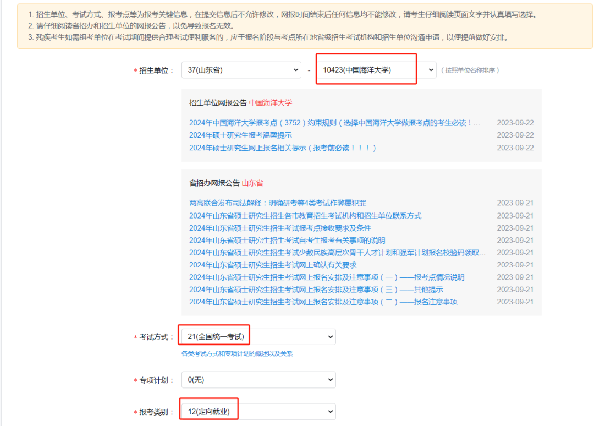Click date 2023-09-22 beside 报考温馨提示
The height and width of the screenshot is (426, 594).
[515, 135]
